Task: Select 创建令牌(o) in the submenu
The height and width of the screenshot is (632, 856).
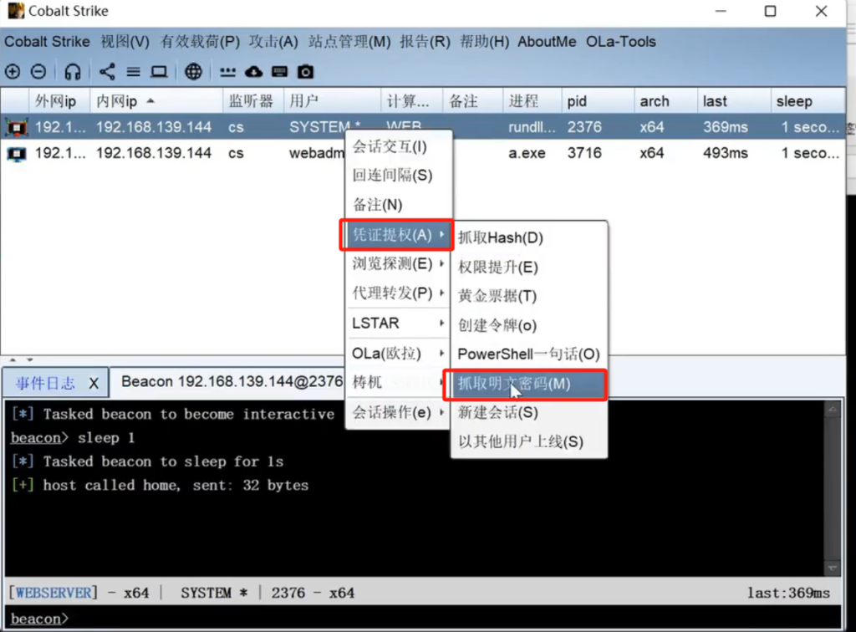Action: point(528,326)
